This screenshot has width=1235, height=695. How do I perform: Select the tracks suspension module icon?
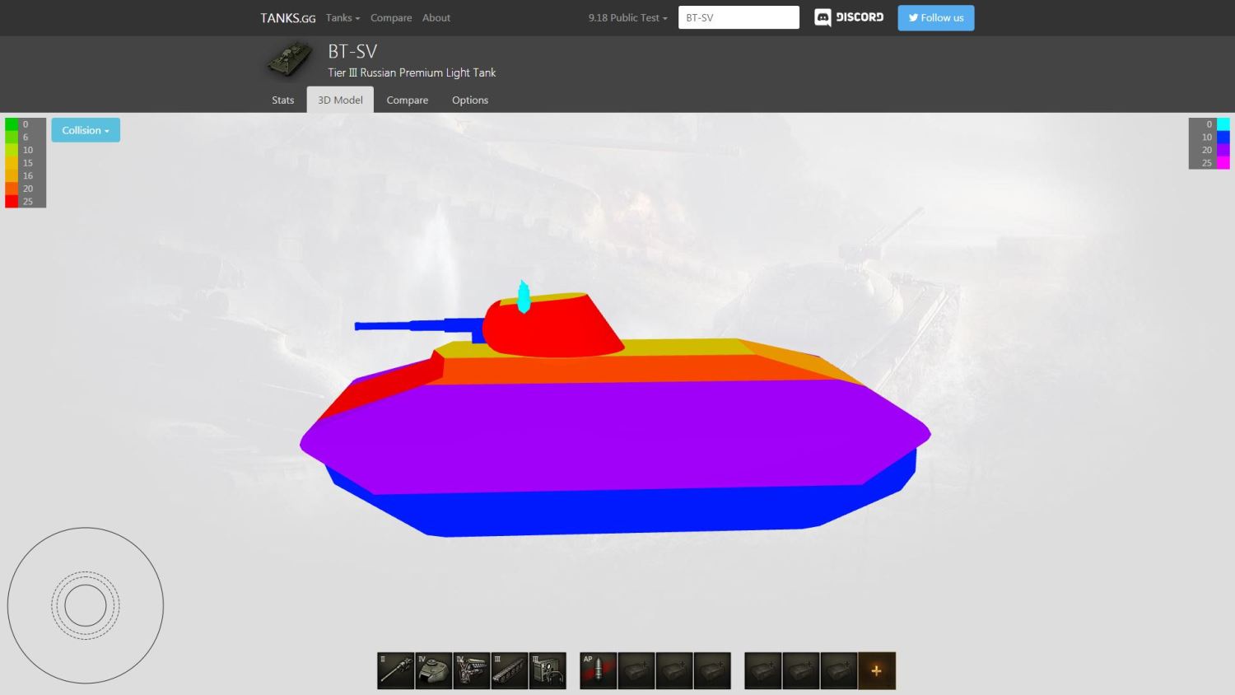tap(510, 671)
